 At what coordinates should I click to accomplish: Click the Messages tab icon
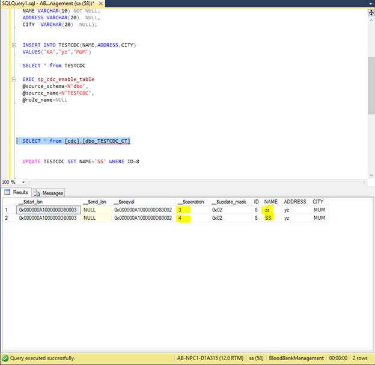pos(37,193)
